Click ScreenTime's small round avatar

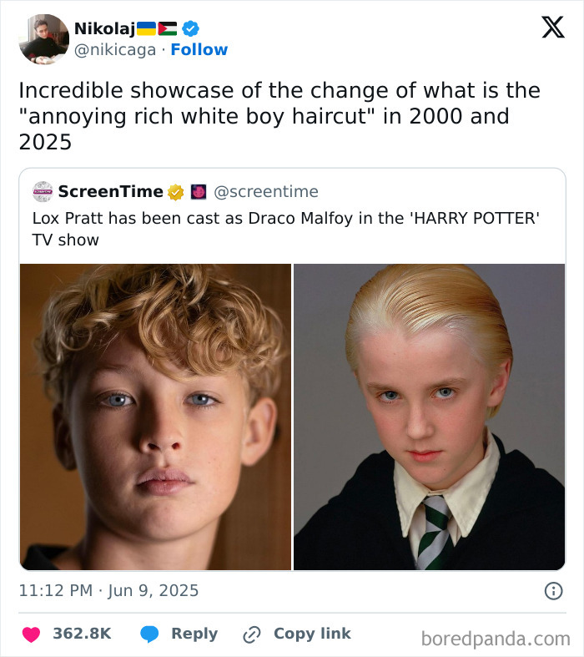pyautogui.click(x=43, y=192)
